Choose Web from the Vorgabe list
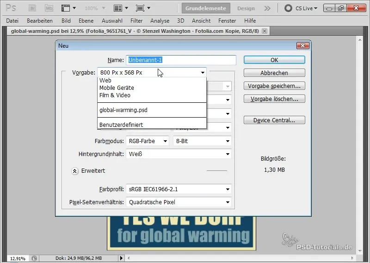The height and width of the screenshot is (263, 370). (152, 81)
